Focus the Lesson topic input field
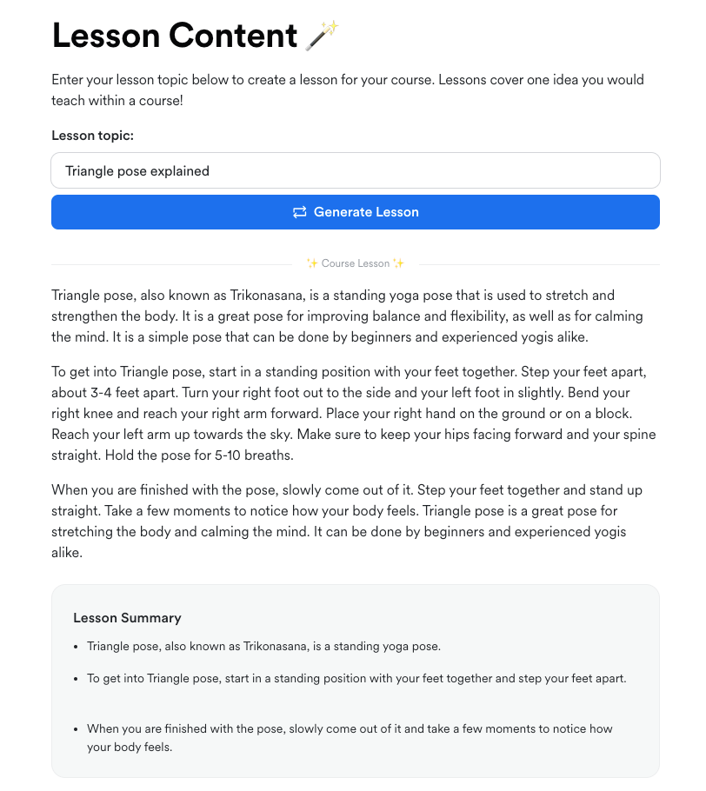This screenshot has width=706, height=791. (x=356, y=171)
